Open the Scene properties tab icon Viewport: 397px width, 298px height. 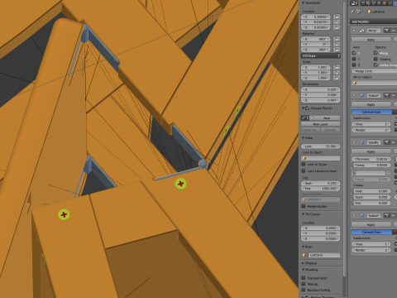[375, 3]
